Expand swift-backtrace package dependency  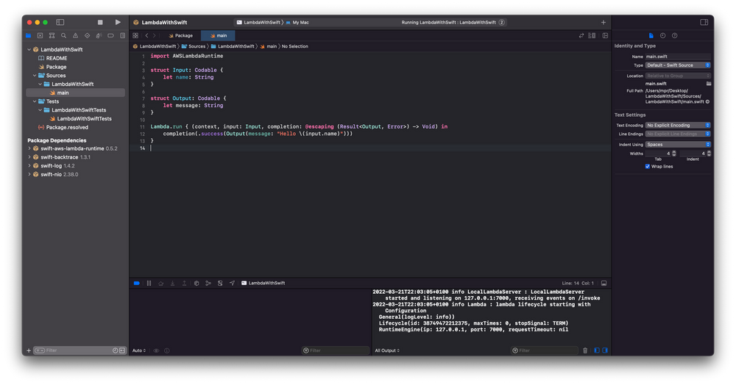tap(29, 157)
